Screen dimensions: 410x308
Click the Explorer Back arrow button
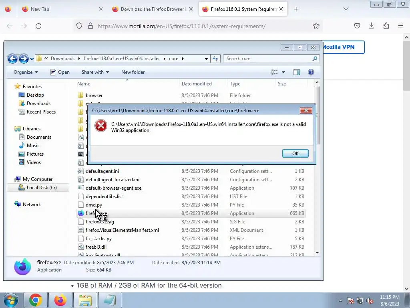pos(12,59)
